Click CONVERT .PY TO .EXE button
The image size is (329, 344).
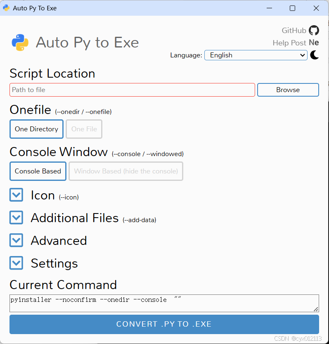[x=164, y=324]
